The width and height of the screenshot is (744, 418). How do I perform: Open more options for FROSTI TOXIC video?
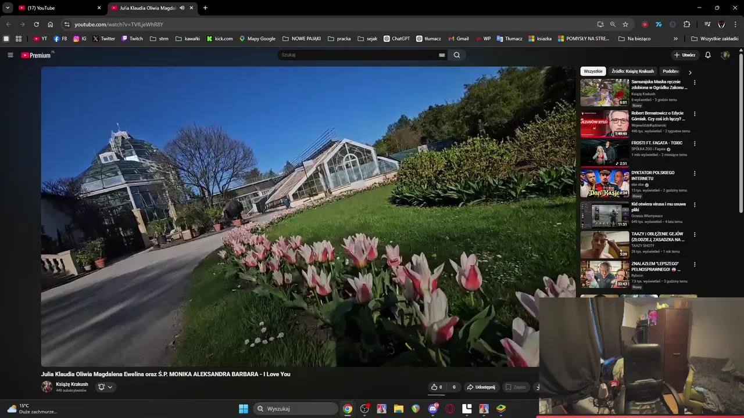click(694, 143)
